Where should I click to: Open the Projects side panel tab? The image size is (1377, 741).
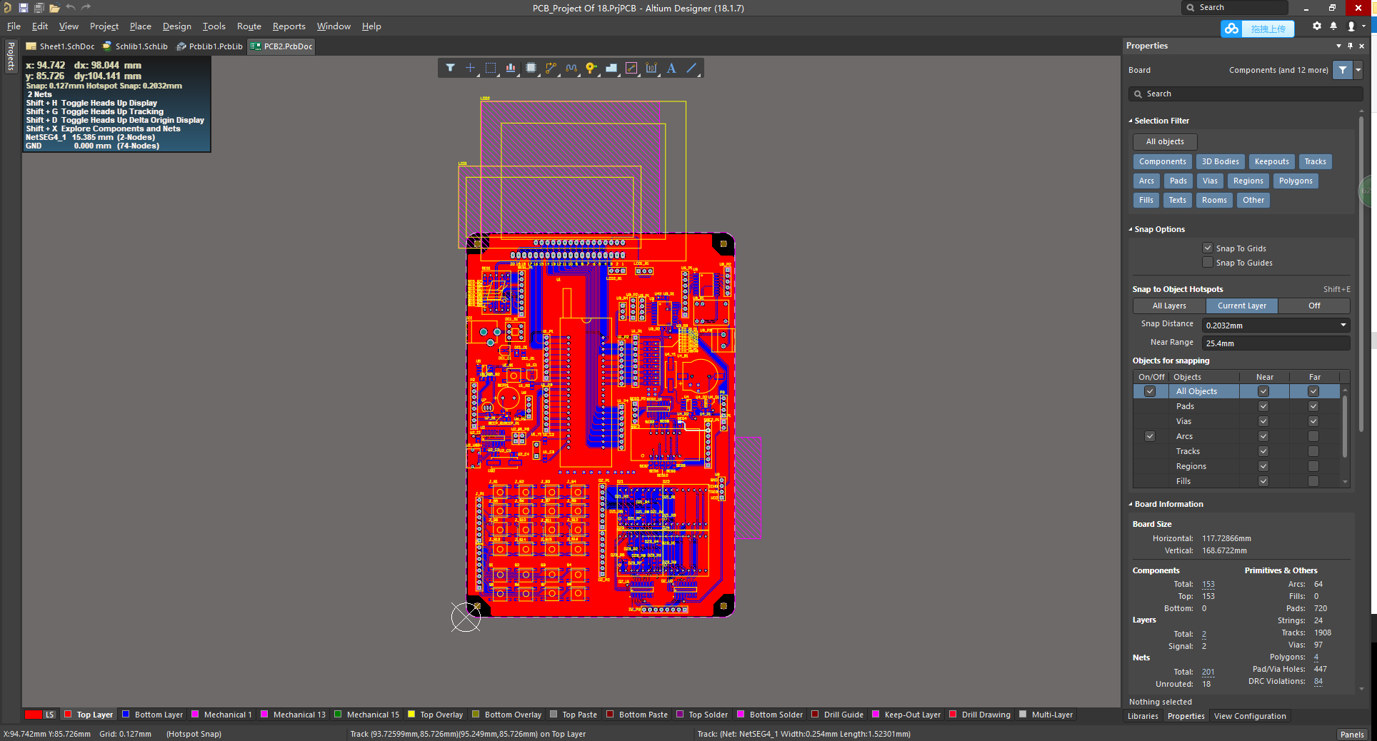point(11,56)
